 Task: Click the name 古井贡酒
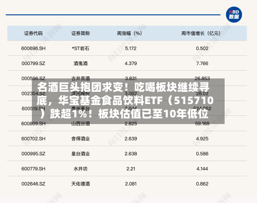click(81, 78)
